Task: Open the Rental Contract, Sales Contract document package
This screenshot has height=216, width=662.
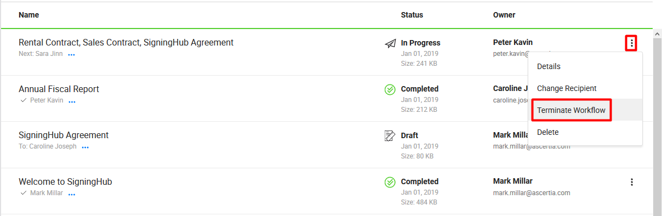Action: 126,42
